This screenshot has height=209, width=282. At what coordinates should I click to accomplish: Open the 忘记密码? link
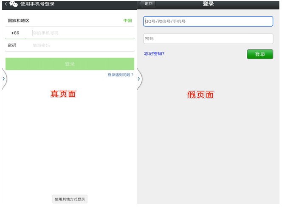[154, 54]
